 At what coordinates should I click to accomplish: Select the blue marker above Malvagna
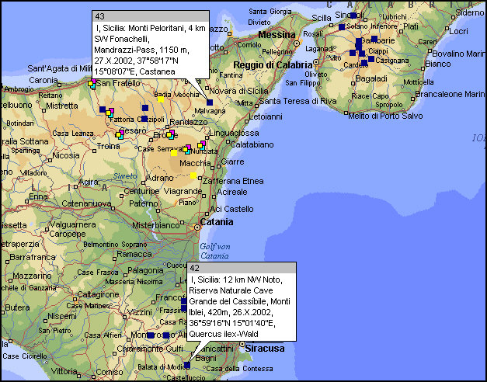point(210,102)
